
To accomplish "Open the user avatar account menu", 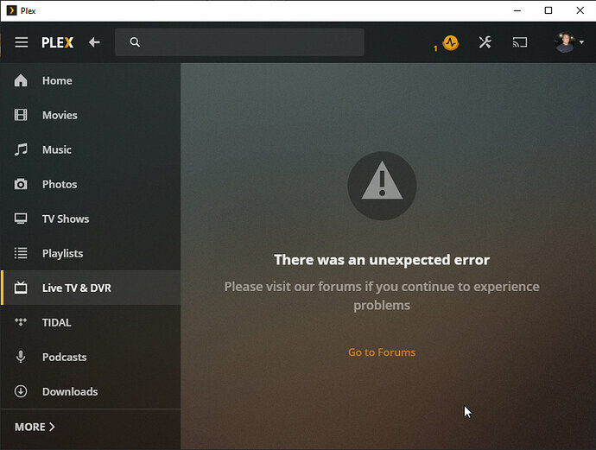I will click(564, 42).
